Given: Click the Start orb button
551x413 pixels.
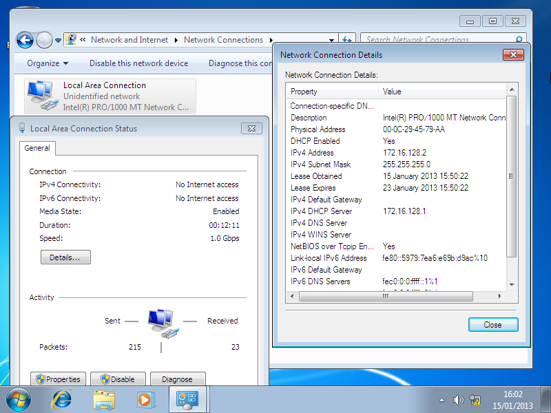Looking at the screenshot, I should point(19,399).
